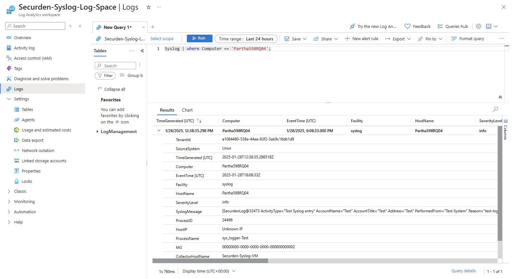Sort by TimeGenerated column arrows
The height and width of the screenshot is (279, 514).
click(199, 121)
